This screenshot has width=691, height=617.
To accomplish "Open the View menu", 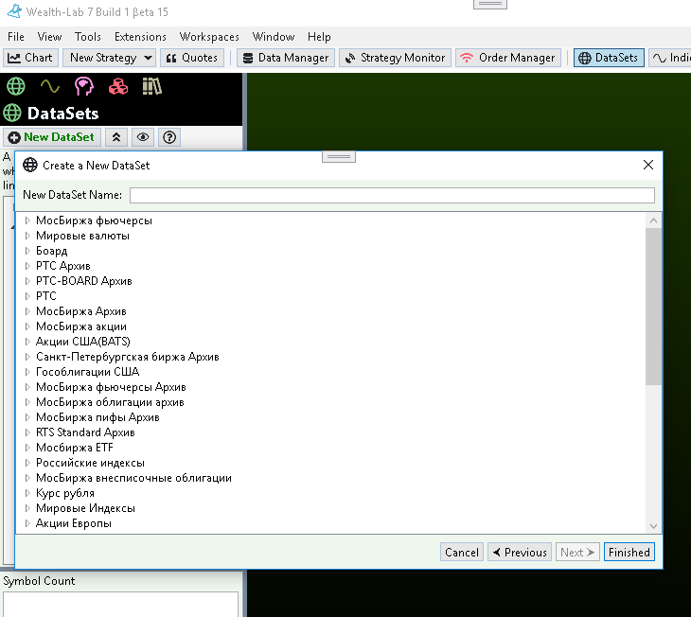I will tap(49, 37).
